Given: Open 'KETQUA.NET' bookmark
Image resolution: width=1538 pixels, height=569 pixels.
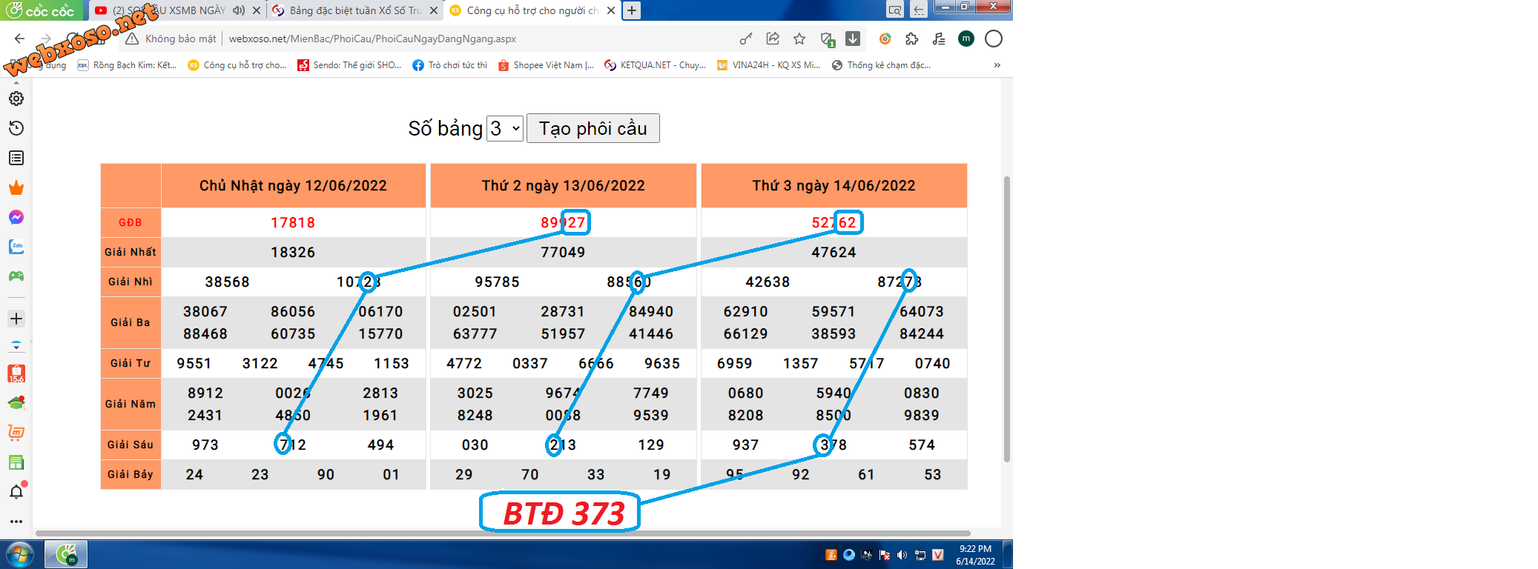Looking at the screenshot, I should click(656, 65).
